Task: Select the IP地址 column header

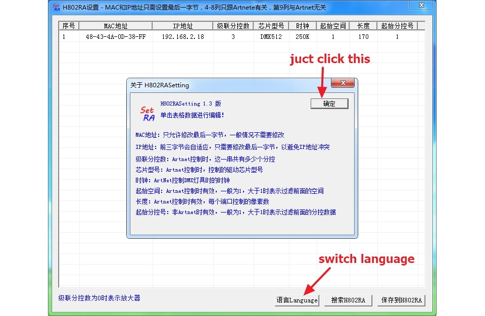Action: [x=182, y=26]
